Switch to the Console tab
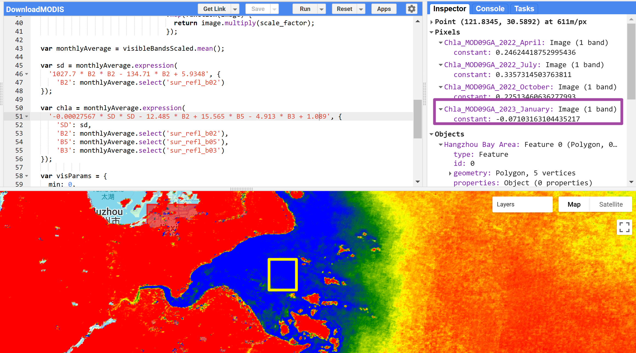This screenshot has width=636, height=353. pyautogui.click(x=490, y=9)
